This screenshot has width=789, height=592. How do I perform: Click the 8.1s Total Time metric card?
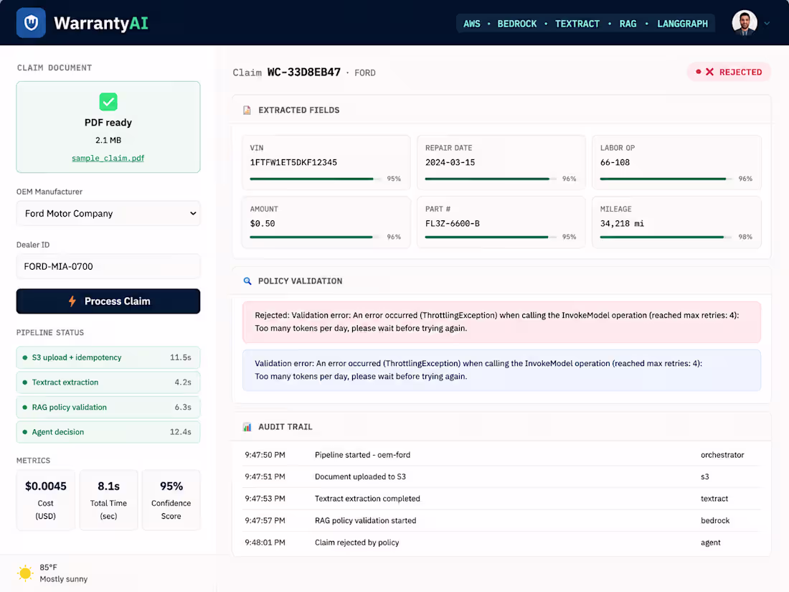109,500
